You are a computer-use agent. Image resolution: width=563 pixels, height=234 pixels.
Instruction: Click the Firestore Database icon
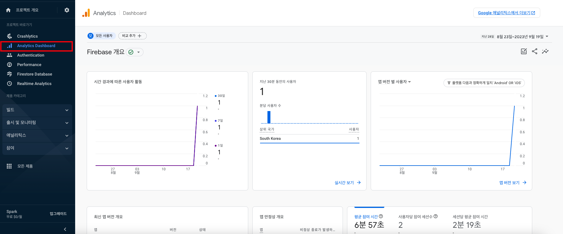coord(9,74)
